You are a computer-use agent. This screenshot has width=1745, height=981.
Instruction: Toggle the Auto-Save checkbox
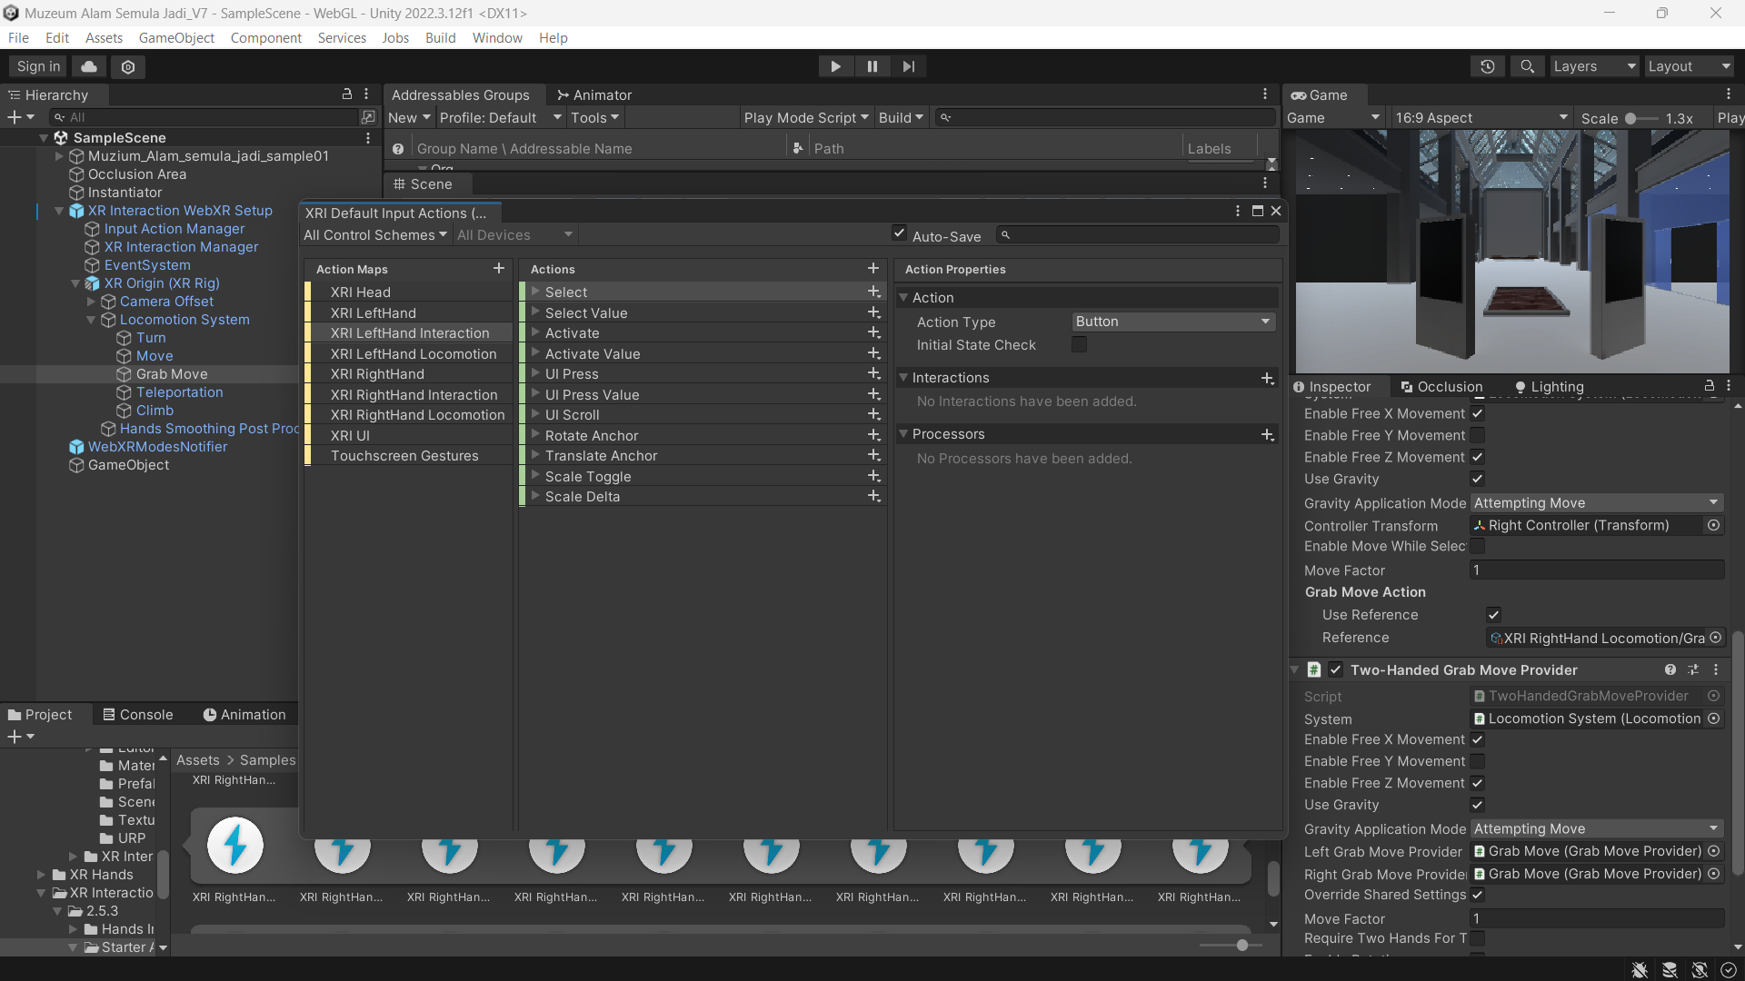tap(899, 233)
